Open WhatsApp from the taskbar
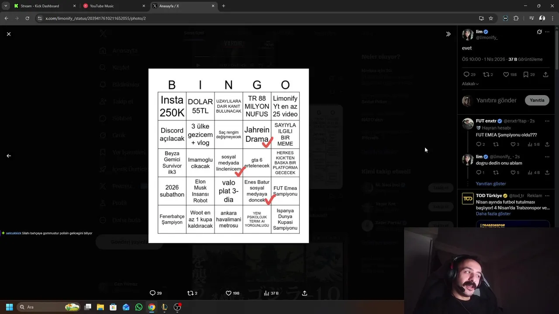The image size is (559, 314). coord(139,307)
